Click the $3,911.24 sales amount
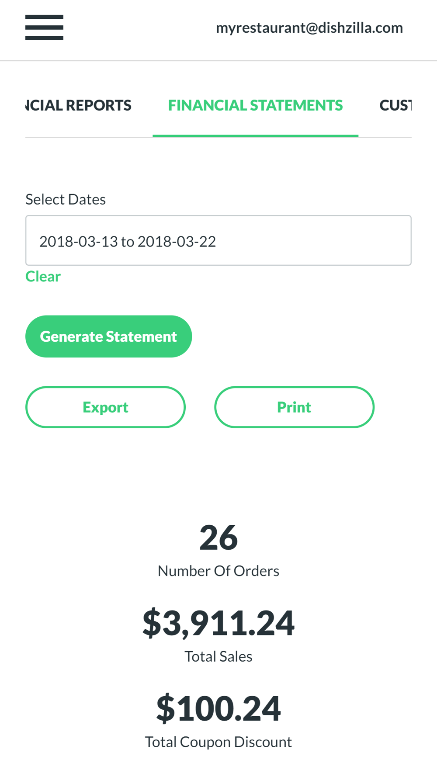Image resolution: width=437 pixels, height=777 pixels. pyautogui.click(x=218, y=623)
